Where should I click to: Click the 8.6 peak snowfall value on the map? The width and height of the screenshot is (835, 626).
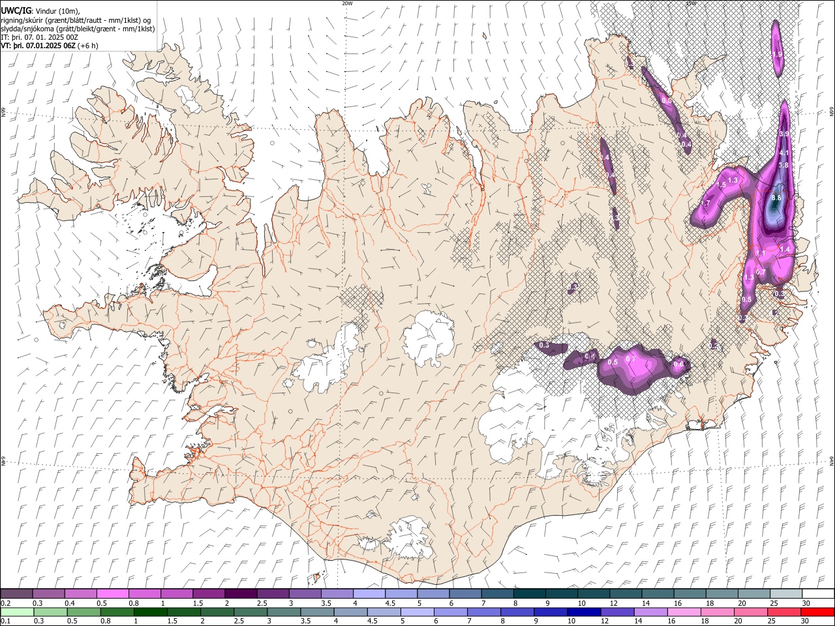[776, 198]
